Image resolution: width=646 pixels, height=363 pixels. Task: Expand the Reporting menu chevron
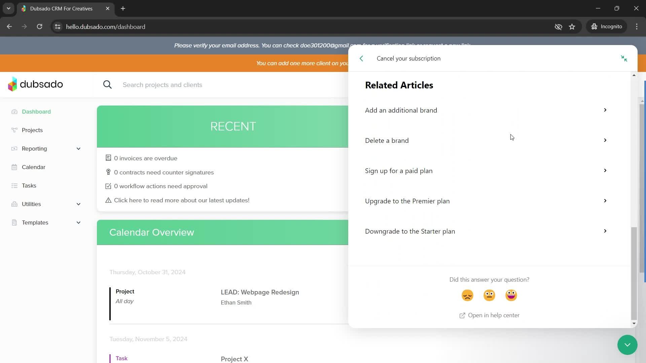click(x=78, y=149)
